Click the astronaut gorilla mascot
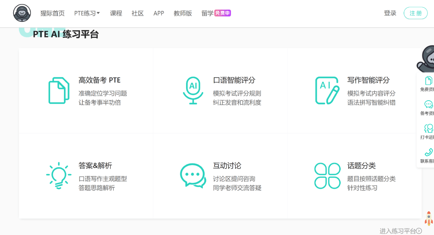434x235 pixels. point(426,59)
